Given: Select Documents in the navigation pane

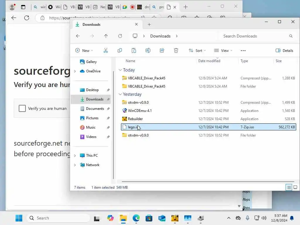Looking at the screenshot, I should coord(95,109).
